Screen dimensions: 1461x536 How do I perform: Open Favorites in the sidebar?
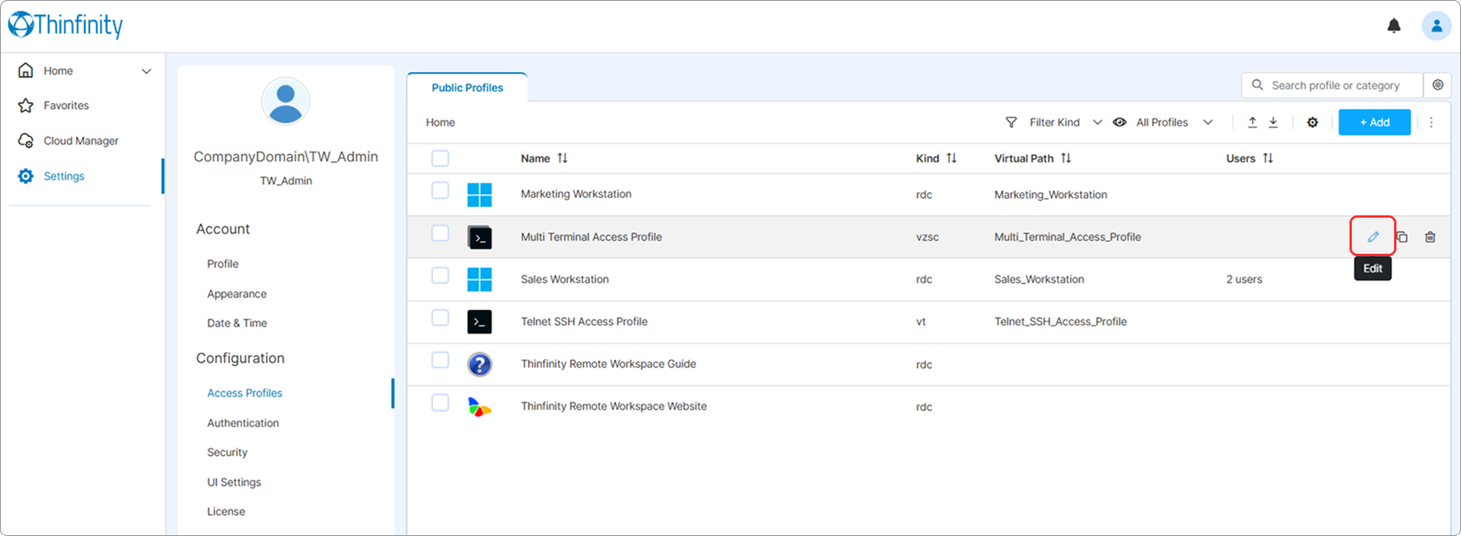pyautogui.click(x=66, y=105)
